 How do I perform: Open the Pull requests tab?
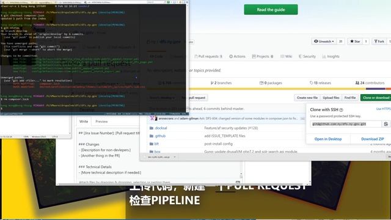208,56
